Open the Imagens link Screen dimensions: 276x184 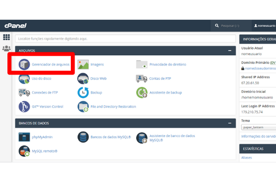pos(97,64)
